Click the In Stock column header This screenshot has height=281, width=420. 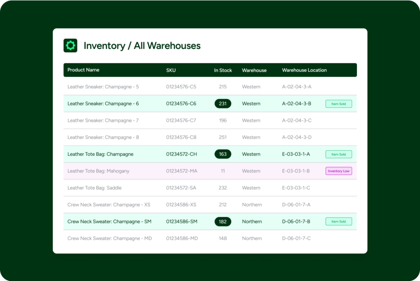click(223, 70)
